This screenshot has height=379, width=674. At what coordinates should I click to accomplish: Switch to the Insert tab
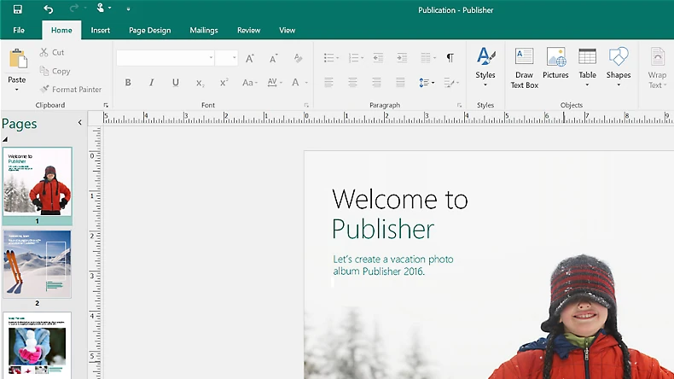click(100, 30)
